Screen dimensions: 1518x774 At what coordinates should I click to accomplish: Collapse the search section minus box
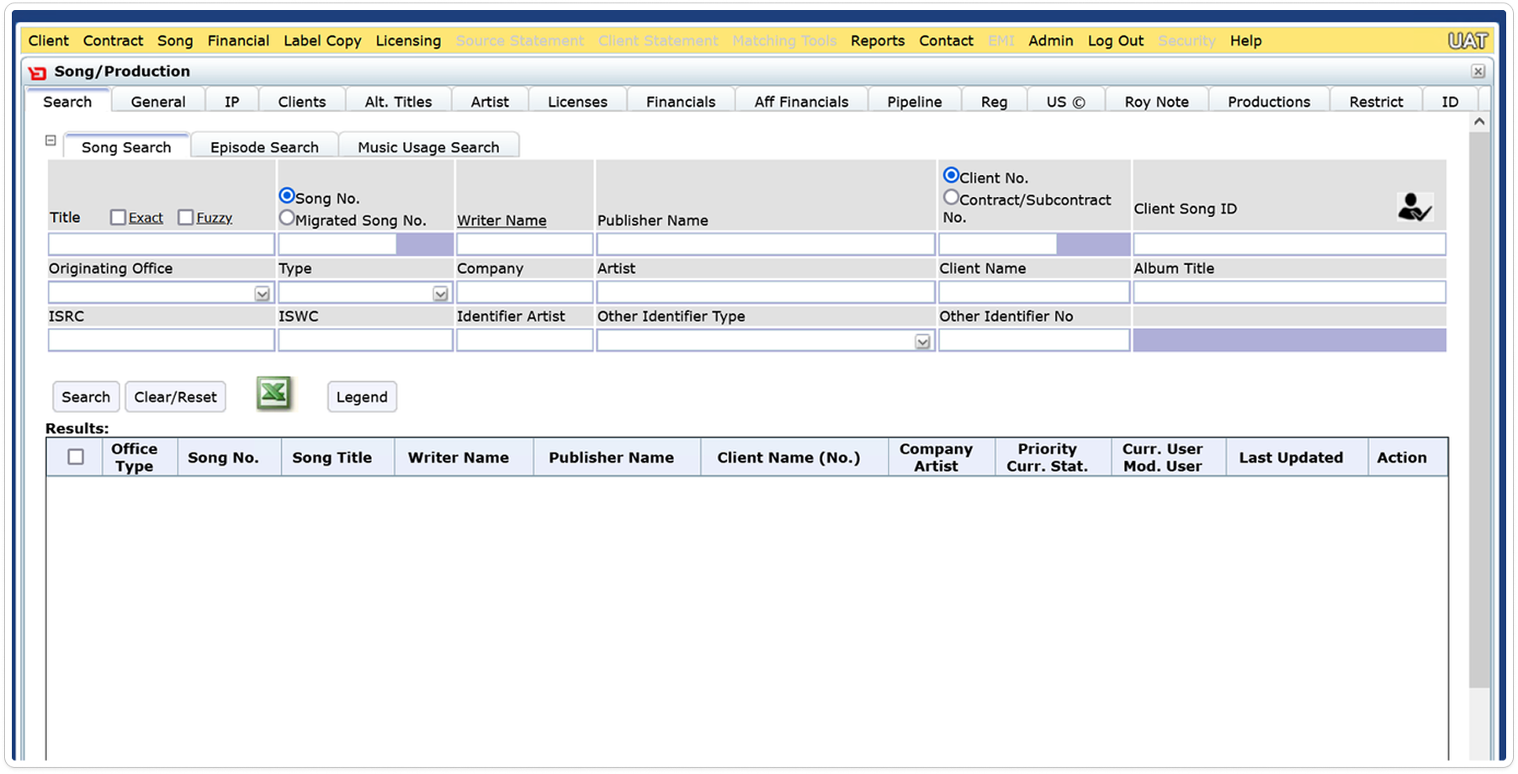coord(50,140)
